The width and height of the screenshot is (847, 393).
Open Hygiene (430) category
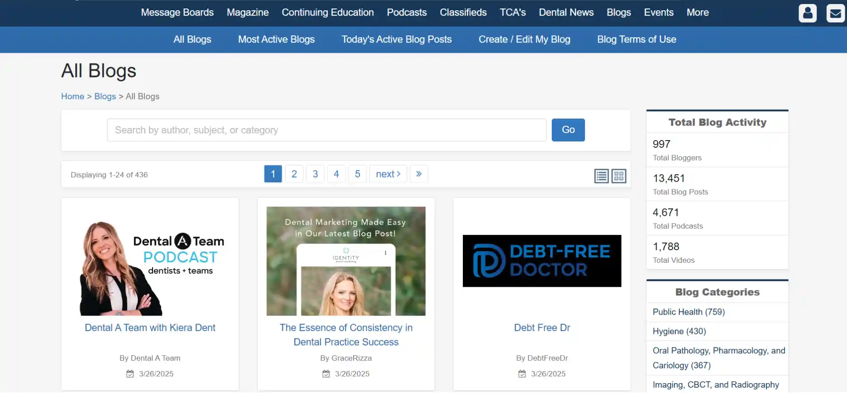pos(679,331)
